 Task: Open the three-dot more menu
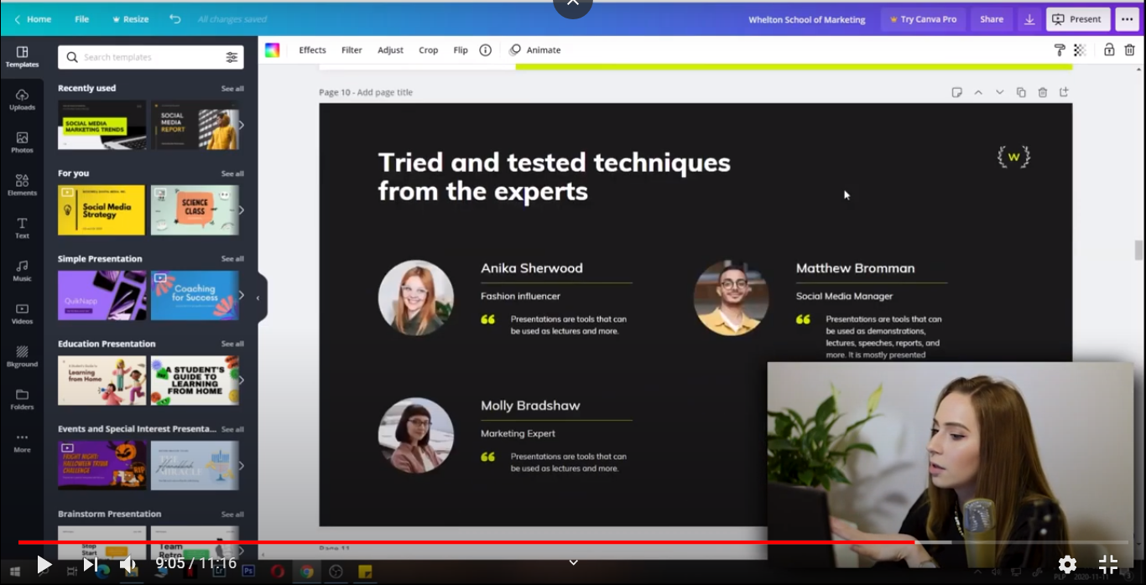(x=1127, y=19)
